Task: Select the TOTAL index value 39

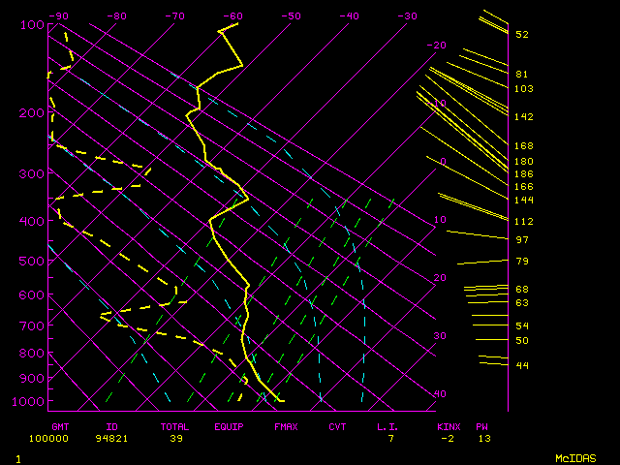Action: pos(176,439)
